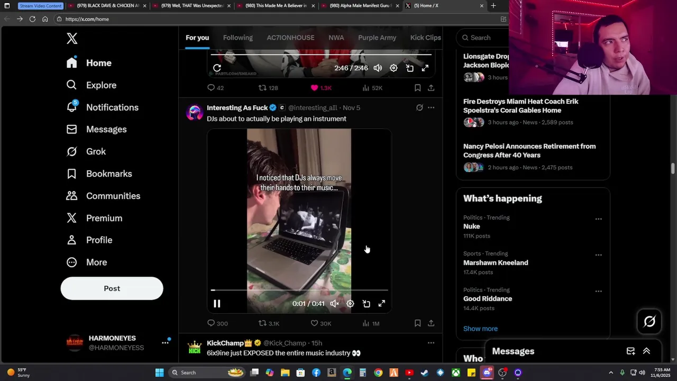
Task: Open the Windows Start menu
Action: point(159,373)
